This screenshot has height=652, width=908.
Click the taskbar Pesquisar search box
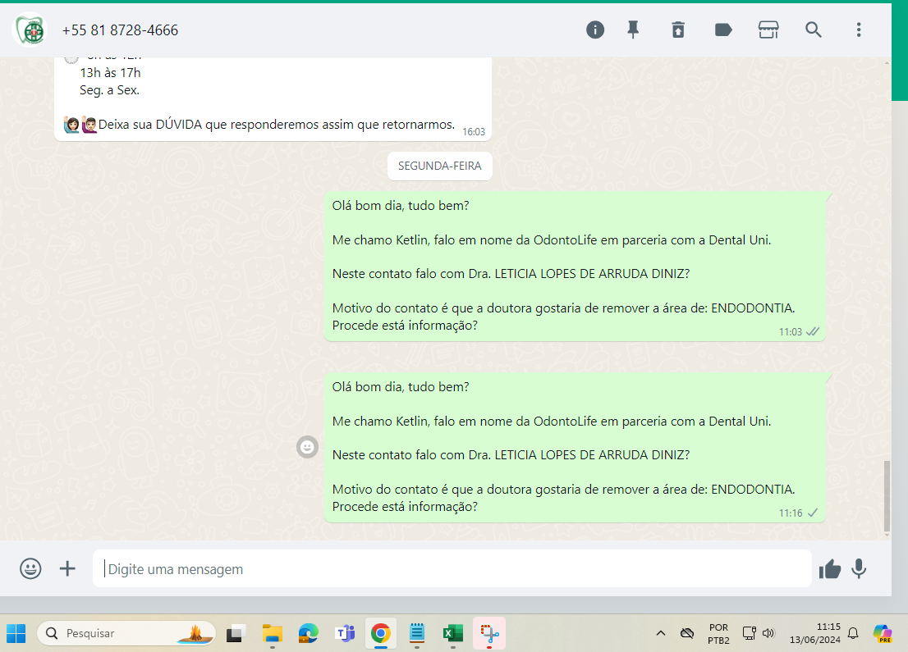[126, 633]
